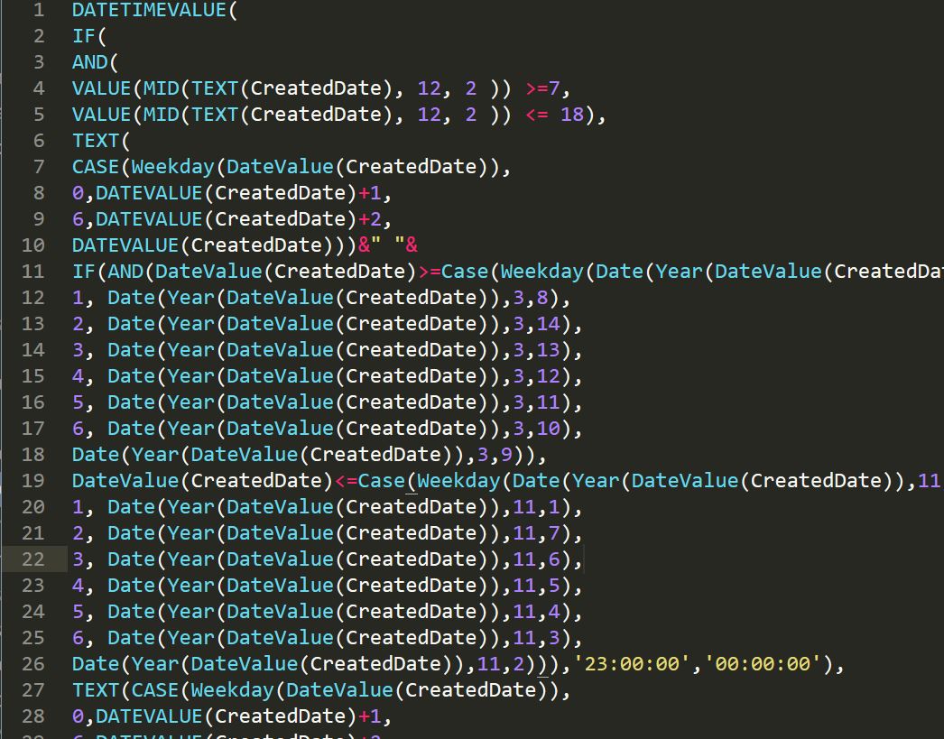Image resolution: width=944 pixels, height=739 pixels.
Task: Click the 11,1 date values on line 20
Action: 537,507
